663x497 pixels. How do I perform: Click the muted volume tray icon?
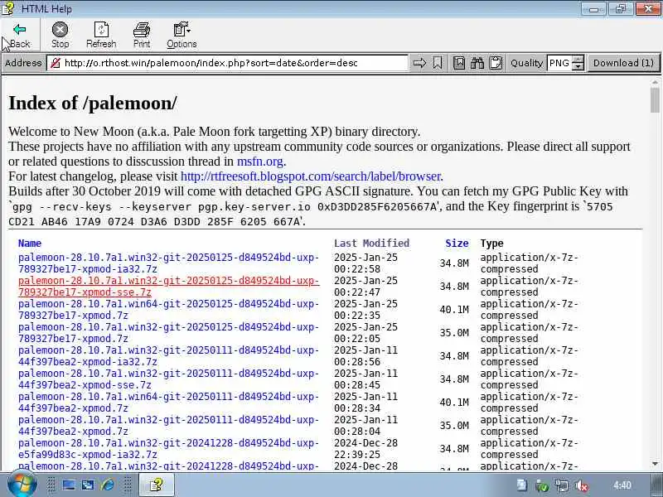pyautogui.click(x=582, y=485)
